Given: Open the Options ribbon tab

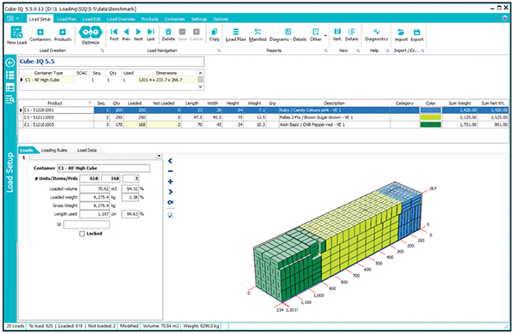Looking at the screenshot, I should point(221,19).
